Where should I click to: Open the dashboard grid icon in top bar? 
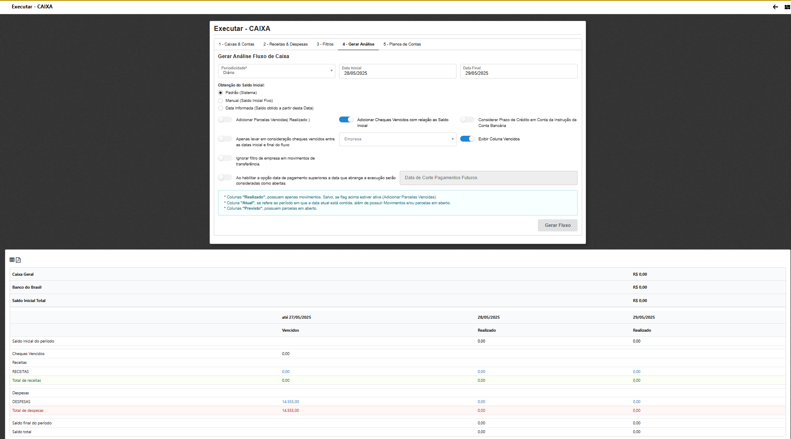[x=787, y=7]
